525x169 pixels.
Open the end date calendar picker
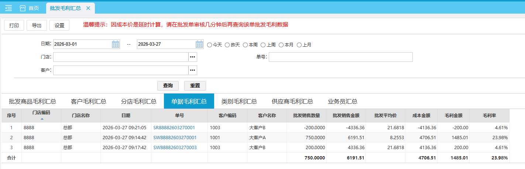click(x=199, y=45)
